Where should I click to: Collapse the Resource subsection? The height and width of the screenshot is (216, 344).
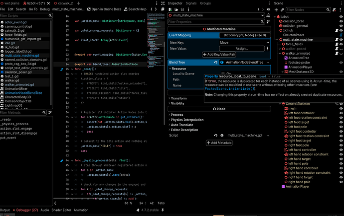pos(170,69)
